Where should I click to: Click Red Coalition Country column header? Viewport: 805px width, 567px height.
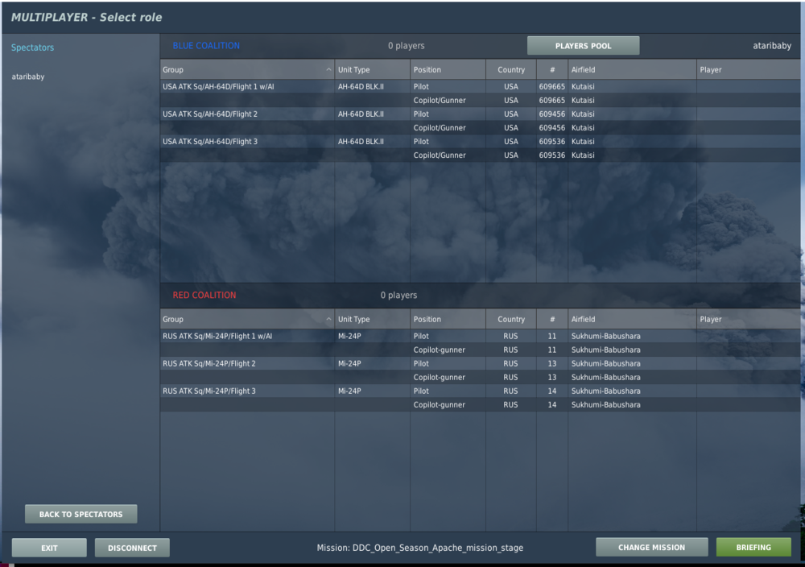coord(511,319)
